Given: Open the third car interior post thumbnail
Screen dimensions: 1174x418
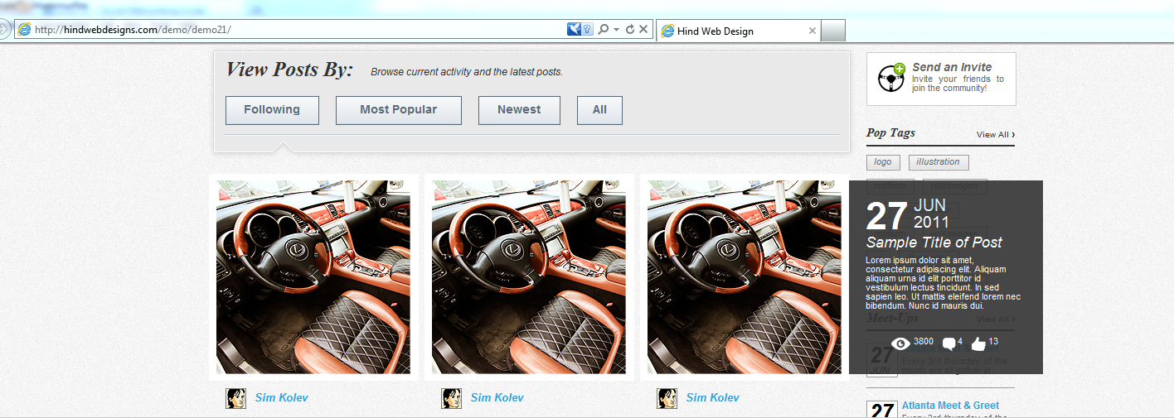Looking at the screenshot, I should (745, 277).
